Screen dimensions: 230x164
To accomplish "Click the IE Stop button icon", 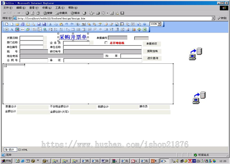I will pos(27,13).
